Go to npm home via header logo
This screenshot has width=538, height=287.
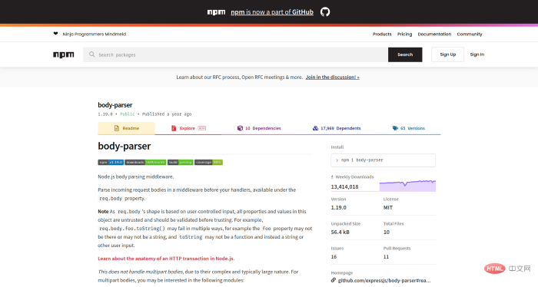pyautogui.click(x=64, y=54)
